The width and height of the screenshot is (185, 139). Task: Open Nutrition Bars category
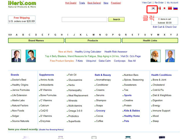(x=131, y=75)
